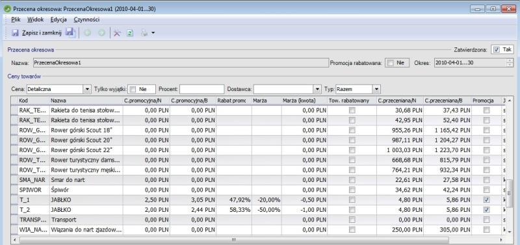Toggle Tow. rabatowany checkbox for SPIWOR row
The height and width of the screenshot is (245, 520).
pyautogui.click(x=352, y=190)
